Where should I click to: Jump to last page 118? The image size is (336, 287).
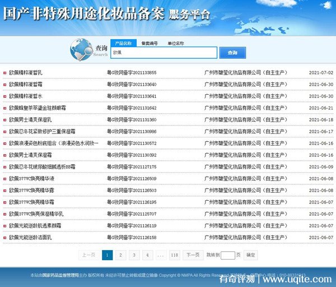[175, 255]
